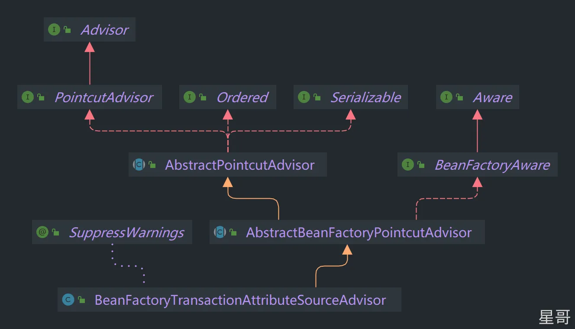Select the abstract class icon of AbstractPointcutAdvisor
The height and width of the screenshot is (329, 575).
click(139, 165)
